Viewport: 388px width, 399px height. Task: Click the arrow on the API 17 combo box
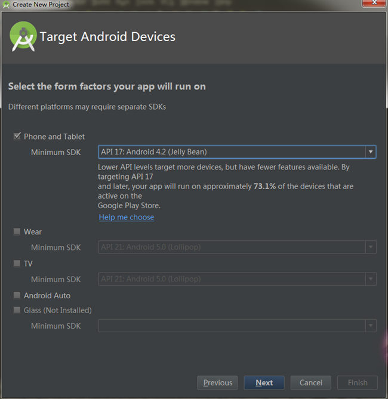[371, 152]
